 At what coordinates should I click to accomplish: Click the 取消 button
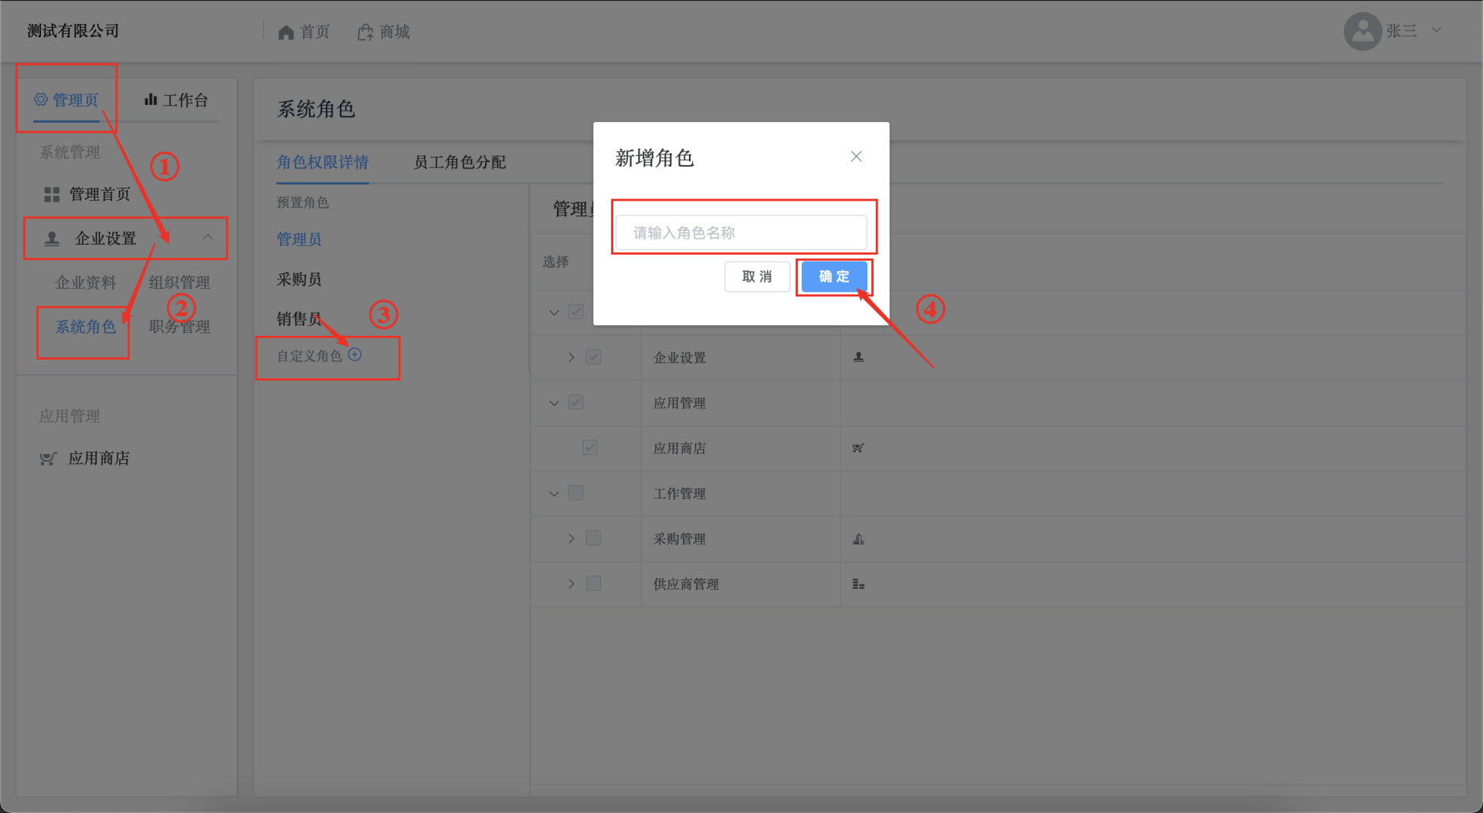[x=756, y=276]
